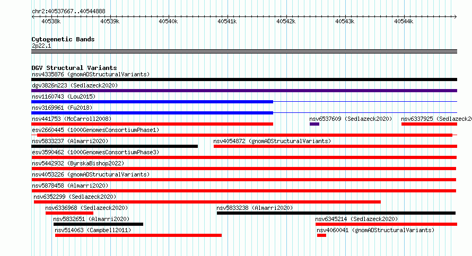Click the gray 2p22.1 cytogenetic band bar

pos(244,51)
